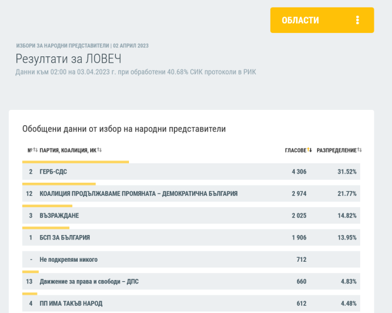Click ПАРТИЯ, КОАЛИЦИЯ, ИК header label
The height and width of the screenshot is (313, 392).
(68, 150)
